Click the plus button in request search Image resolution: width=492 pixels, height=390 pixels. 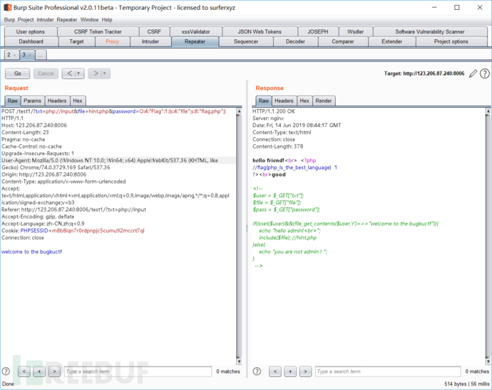pos(39,371)
